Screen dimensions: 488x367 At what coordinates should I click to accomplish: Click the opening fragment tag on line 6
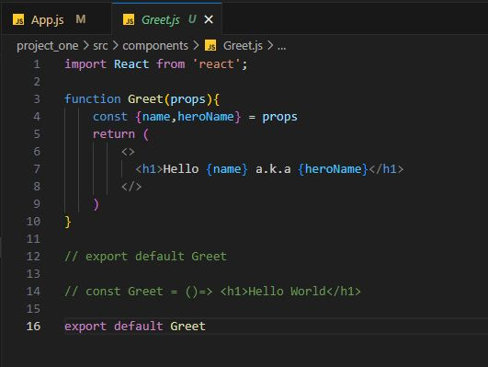click(128, 152)
